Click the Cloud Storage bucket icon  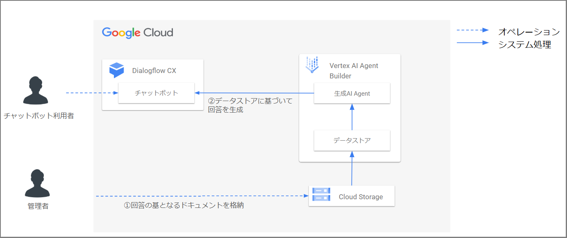(x=321, y=194)
